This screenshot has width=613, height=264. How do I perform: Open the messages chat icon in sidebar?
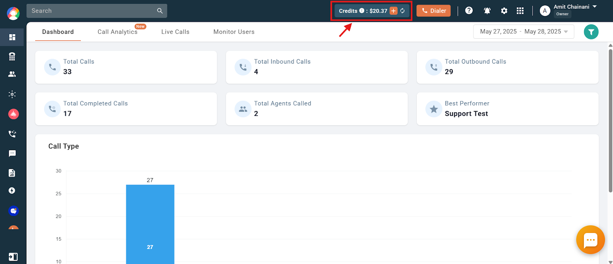[12, 154]
